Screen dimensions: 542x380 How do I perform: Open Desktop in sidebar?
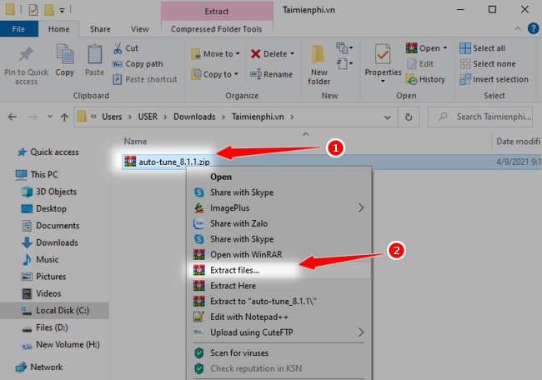(x=43, y=208)
